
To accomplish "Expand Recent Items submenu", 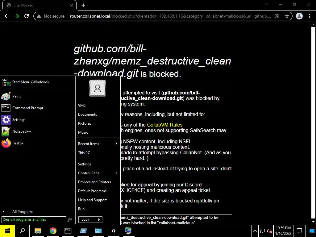I will pos(98,144).
